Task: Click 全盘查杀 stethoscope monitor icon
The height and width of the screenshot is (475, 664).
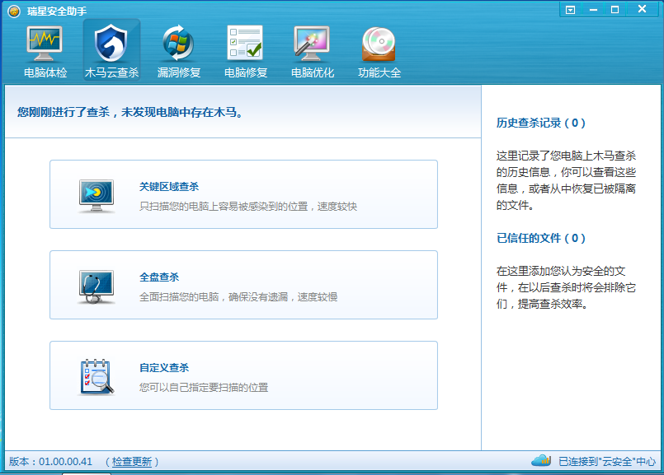Action: [97, 287]
